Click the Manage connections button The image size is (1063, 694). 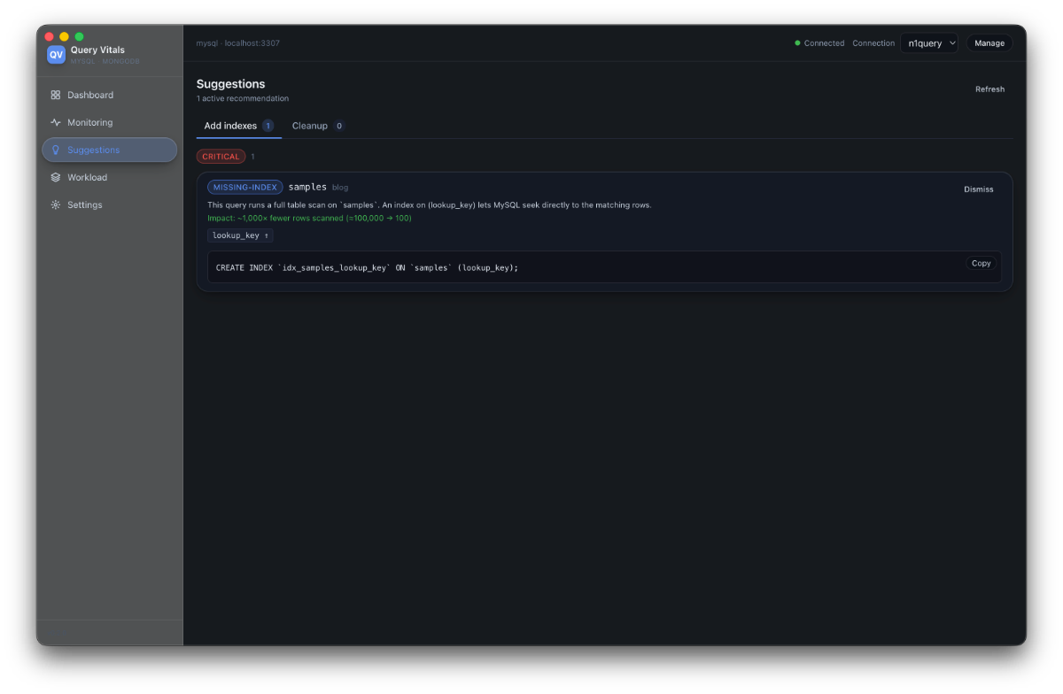[x=989, y=42]
